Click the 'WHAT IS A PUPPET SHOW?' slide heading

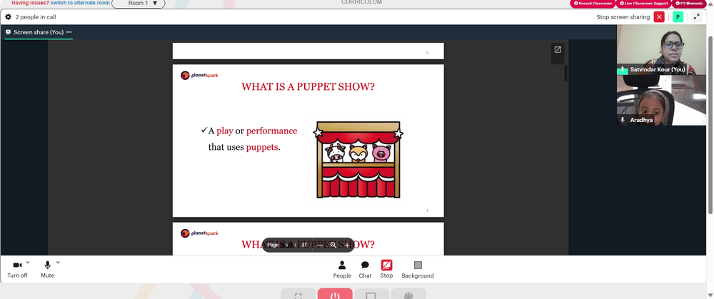[308, 86]
